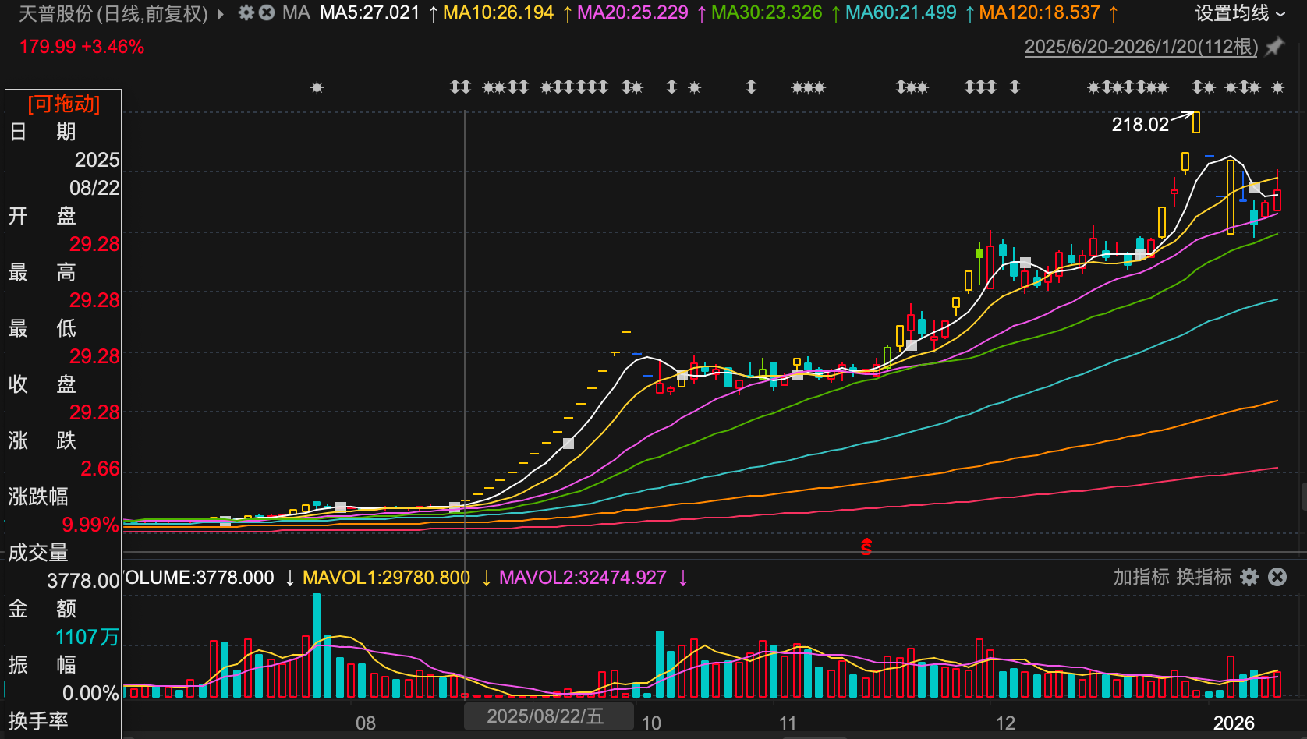This screenshot has height=739, width=1307.
Task: Close the volume indicator panel
Action: click(x=1277, y=577)
